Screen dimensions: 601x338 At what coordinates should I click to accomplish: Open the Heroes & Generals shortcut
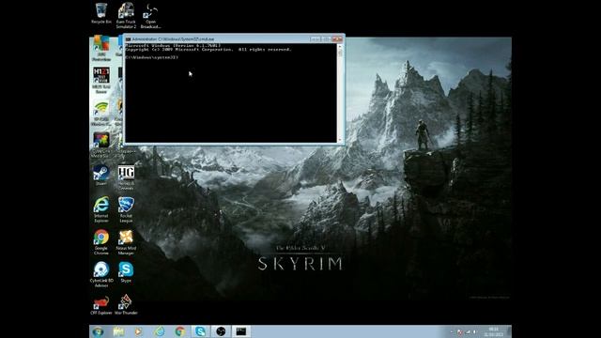coord(126,177)
